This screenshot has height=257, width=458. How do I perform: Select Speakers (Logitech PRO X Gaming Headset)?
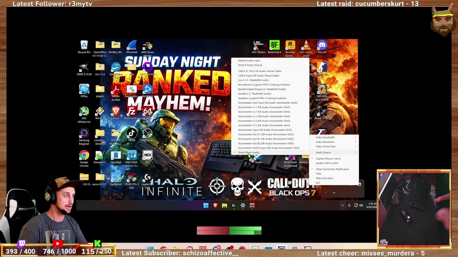[270, 98]
